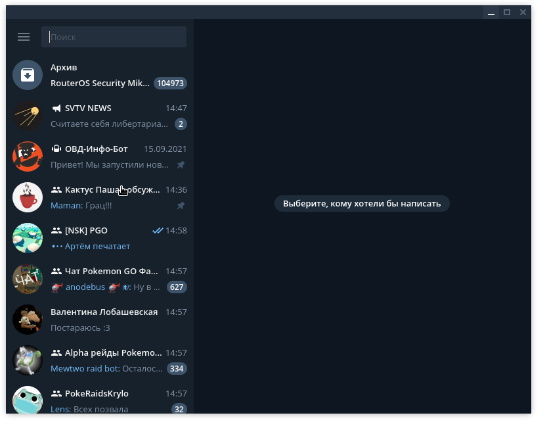Click the pin icon on the ОВД-Инфо-Бот chat
Image resolution: width=549 pixels, height=432 pixels.
click(x=181, y=164)
